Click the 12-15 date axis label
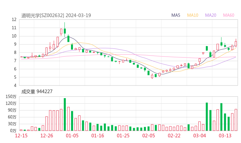Screen dimensions: 241x143 [21, 136]
